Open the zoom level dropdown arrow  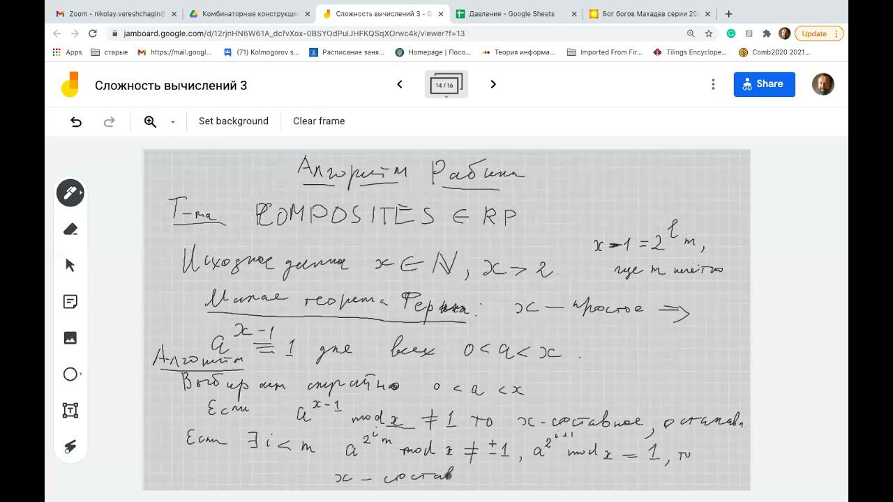click(172, 122)
